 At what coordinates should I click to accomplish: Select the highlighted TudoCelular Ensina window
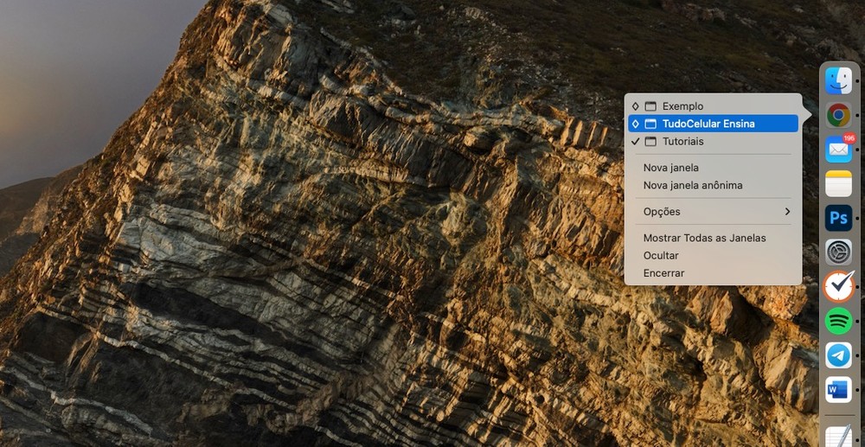click(x=708, y=124)
